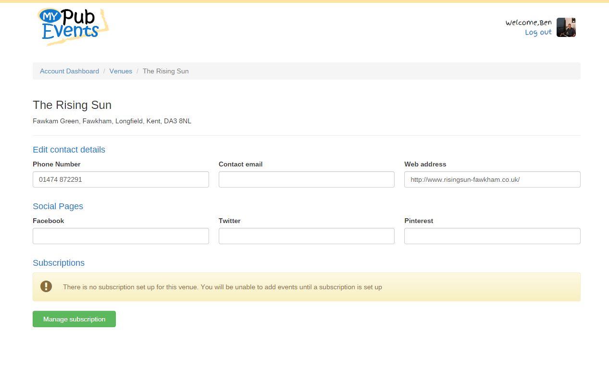Open the Venues breadcrumb link
Screen dimensions: 609x366
pyautogui.click(x=121, y=71)
